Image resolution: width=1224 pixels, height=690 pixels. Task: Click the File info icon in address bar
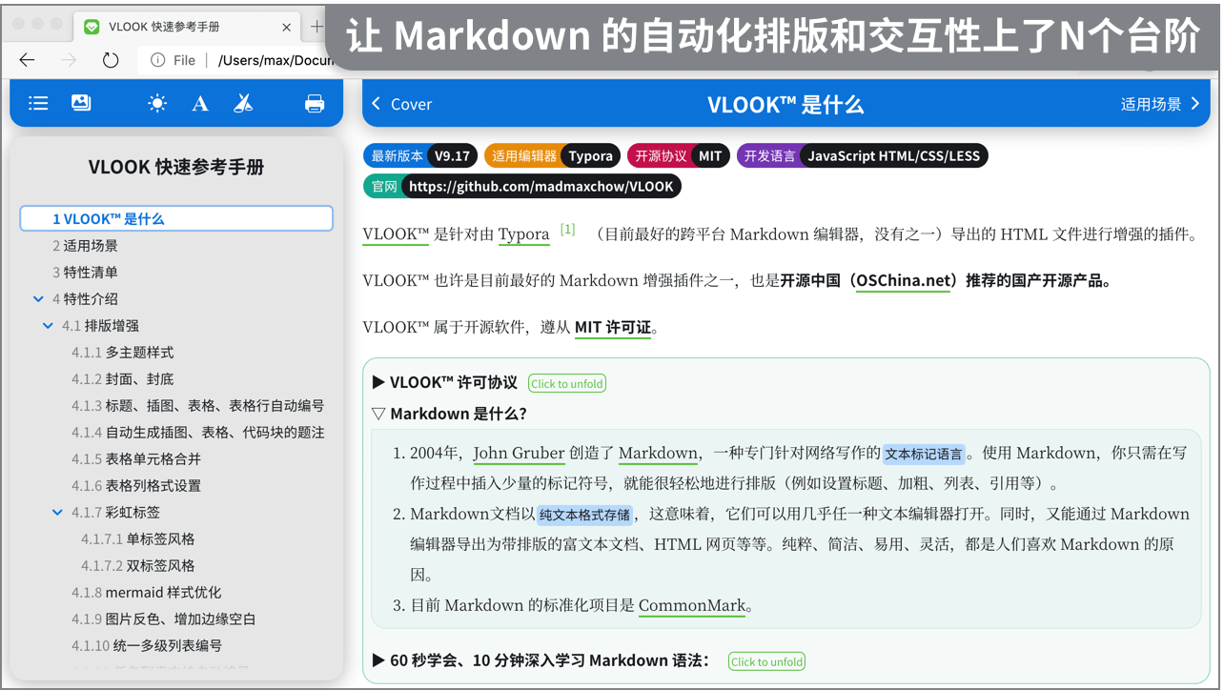click(x=155, y=59)
